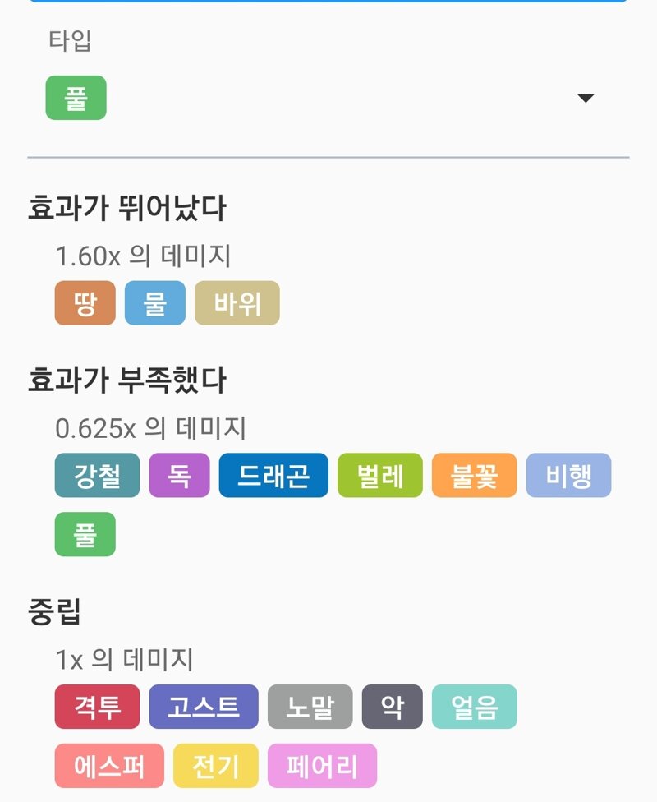Choose the 에스퍼 type badge
Screen dimensions: 657x802
point(109,766)
